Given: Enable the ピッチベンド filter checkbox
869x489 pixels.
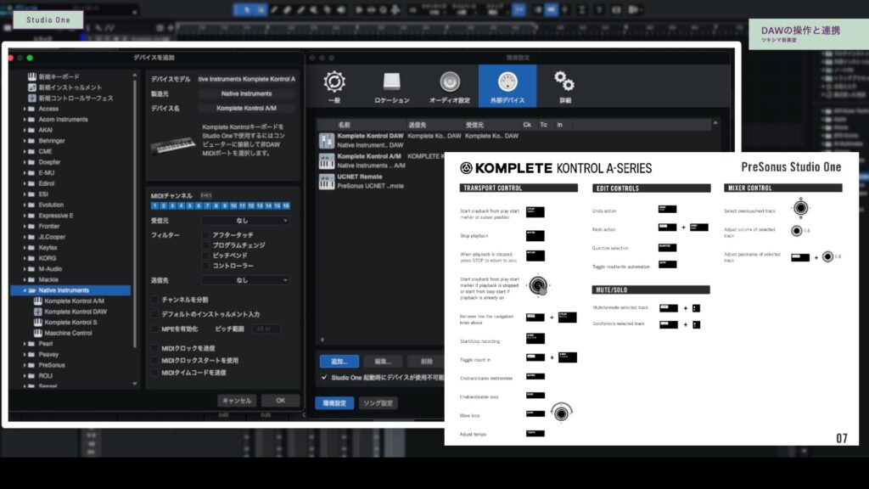Looking at the screenshot, I should [x=205, y=256].
